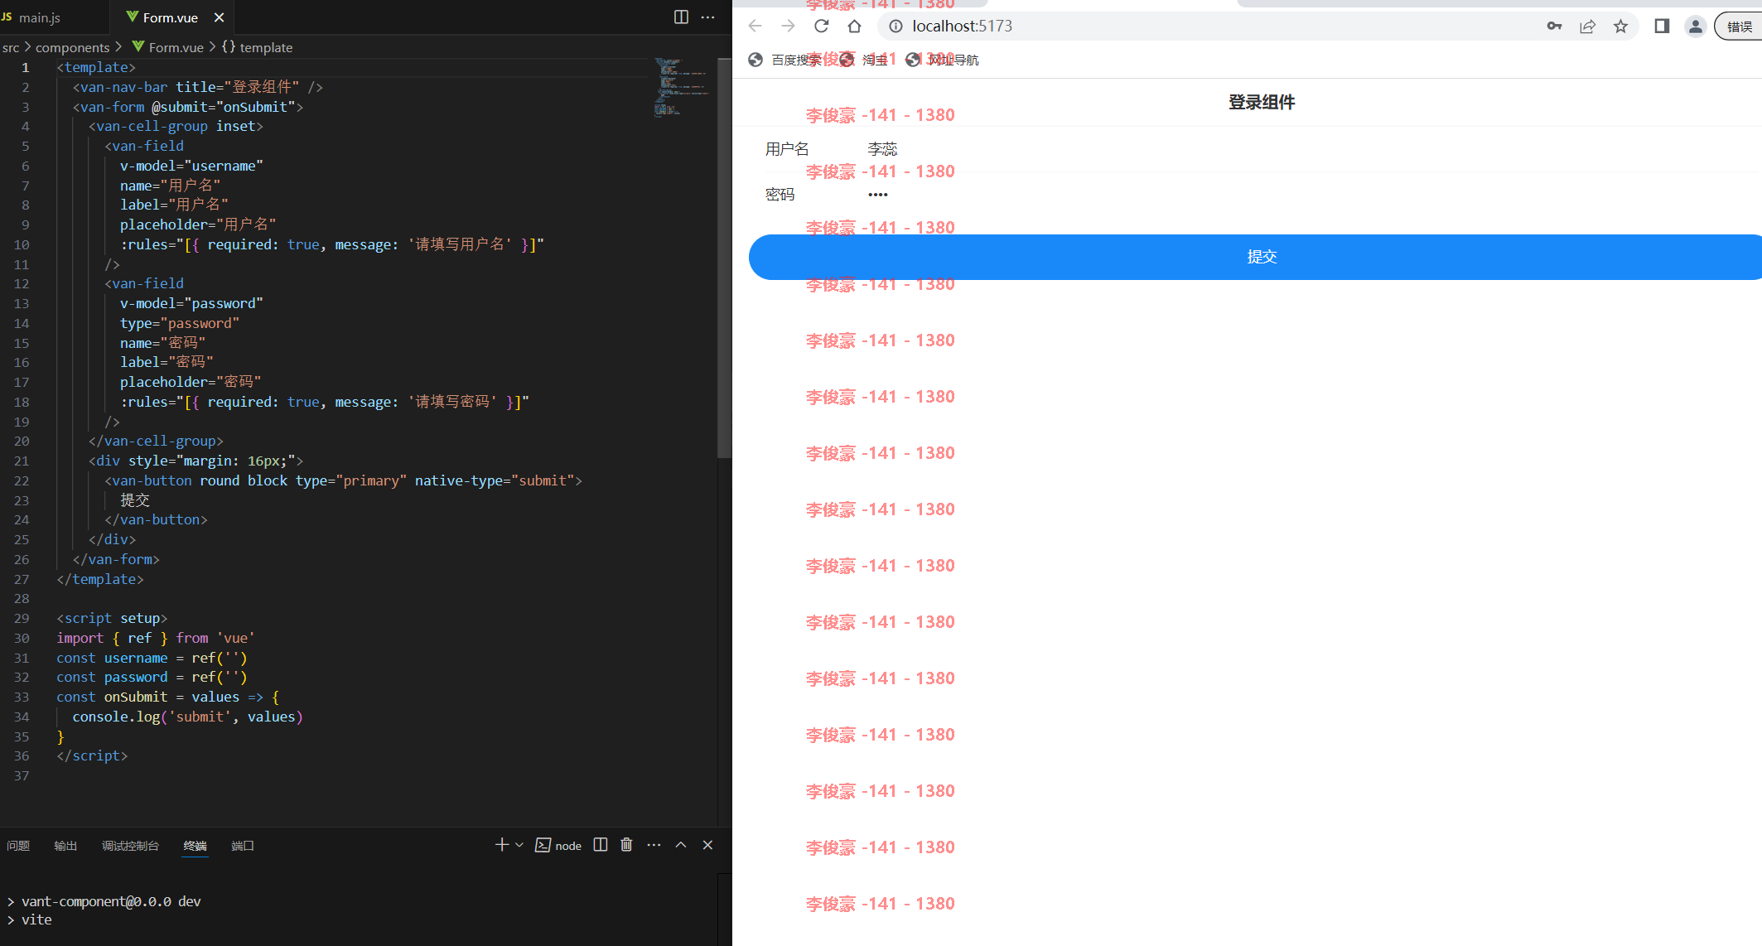Click the onSubmit function name on line 33

coord(136,697)
